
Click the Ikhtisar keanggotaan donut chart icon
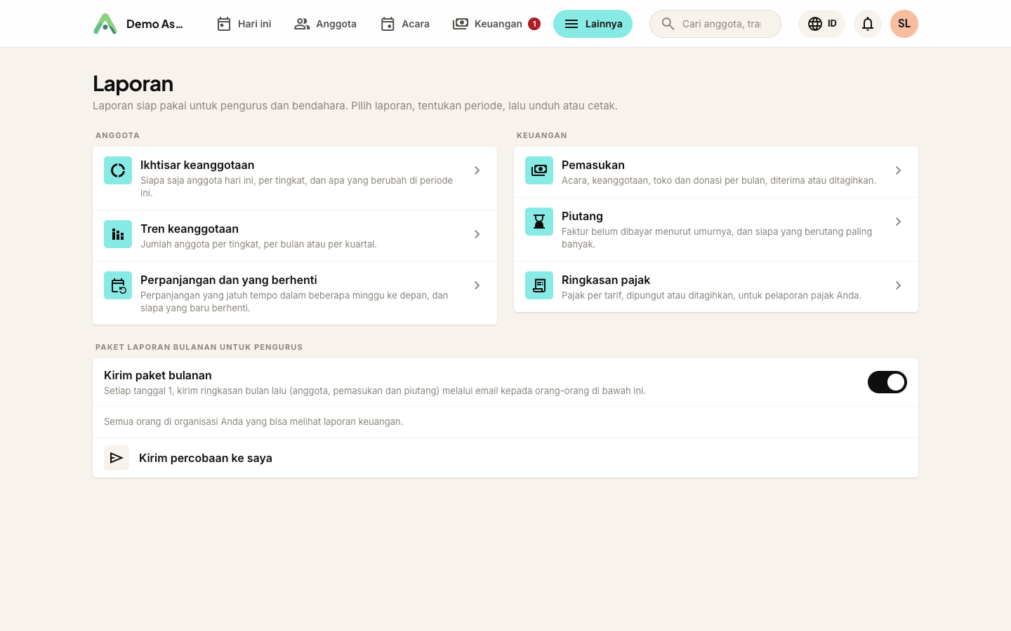118,170
